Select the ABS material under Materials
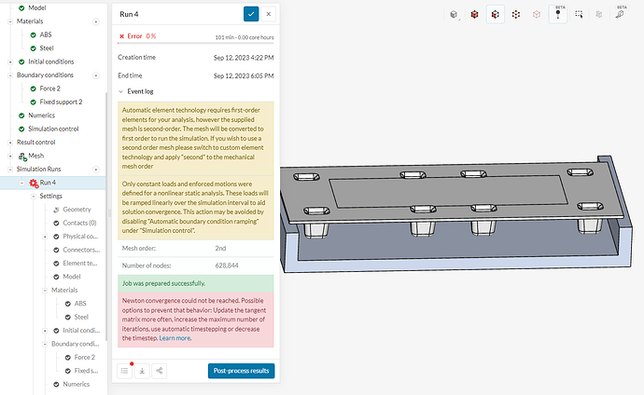Image resolution: width=644 pixels, height=395 pixels. pyautogui.click(x=45, y=34)
